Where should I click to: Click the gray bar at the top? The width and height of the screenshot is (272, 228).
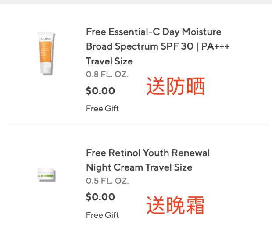tap(136, 2)
